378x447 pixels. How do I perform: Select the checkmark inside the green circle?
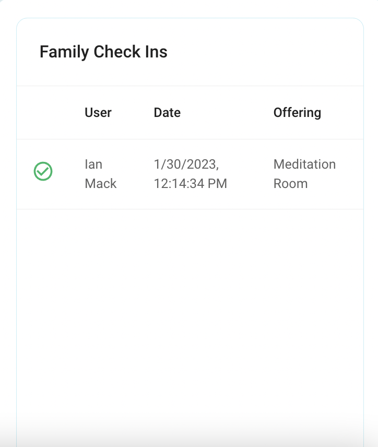43,171
